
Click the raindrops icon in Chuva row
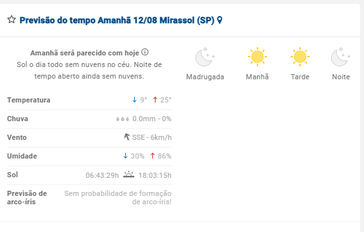[123, 119]
